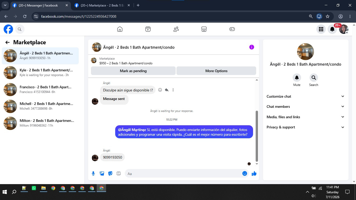356x200 pixels.
Task: Open browser zoom magnifier icon
Action: 311,16
